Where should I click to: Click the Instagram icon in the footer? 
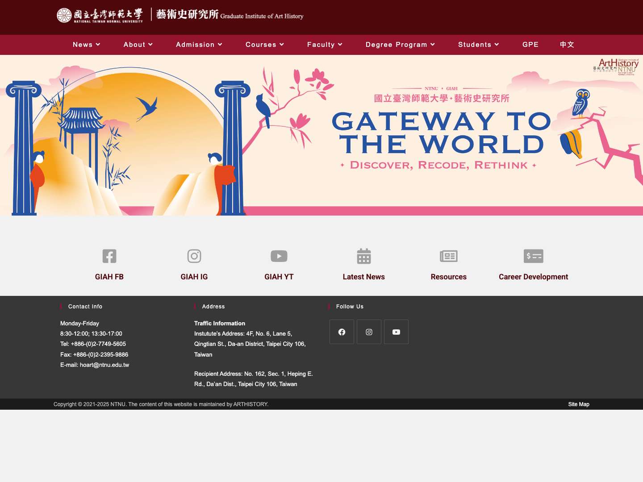click(369, 332)
